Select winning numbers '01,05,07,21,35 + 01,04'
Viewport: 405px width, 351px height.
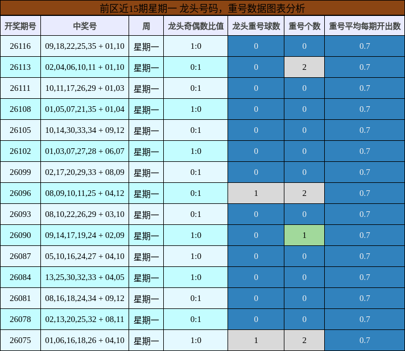coord(85,109)
